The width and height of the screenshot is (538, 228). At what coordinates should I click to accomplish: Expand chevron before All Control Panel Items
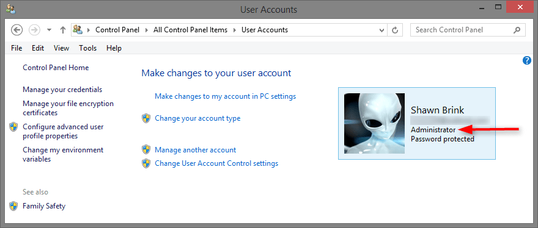point(147,30)
